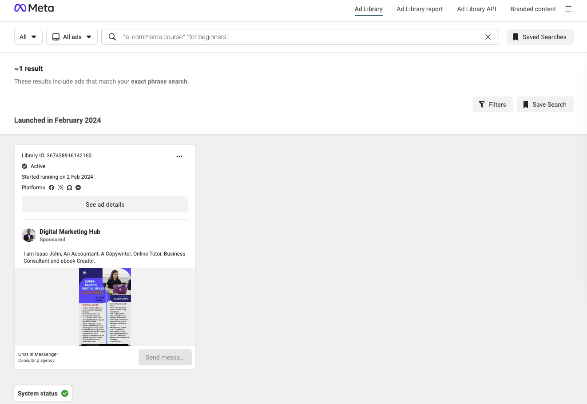The width and height of the screenshot is (587, 404).
Task: Go to Branded content
Action: click(533, 9)
